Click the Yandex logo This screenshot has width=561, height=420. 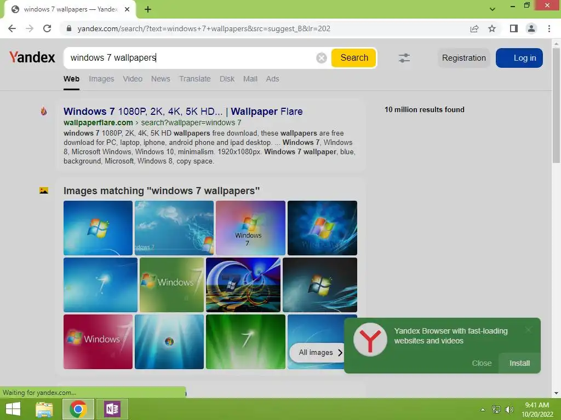point(32,57)
